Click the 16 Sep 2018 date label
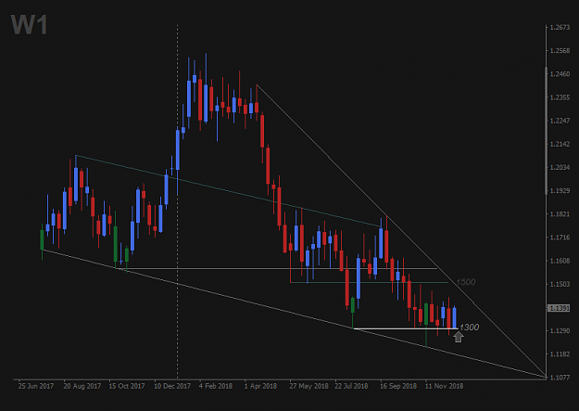The height and width of the screenshot is (411, 579). pyautogui.click(x=398, y=386)
